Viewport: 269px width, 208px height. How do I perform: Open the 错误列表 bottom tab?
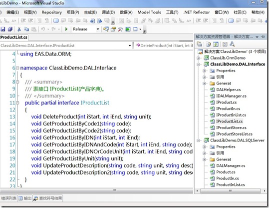click(x=8, y=198)
